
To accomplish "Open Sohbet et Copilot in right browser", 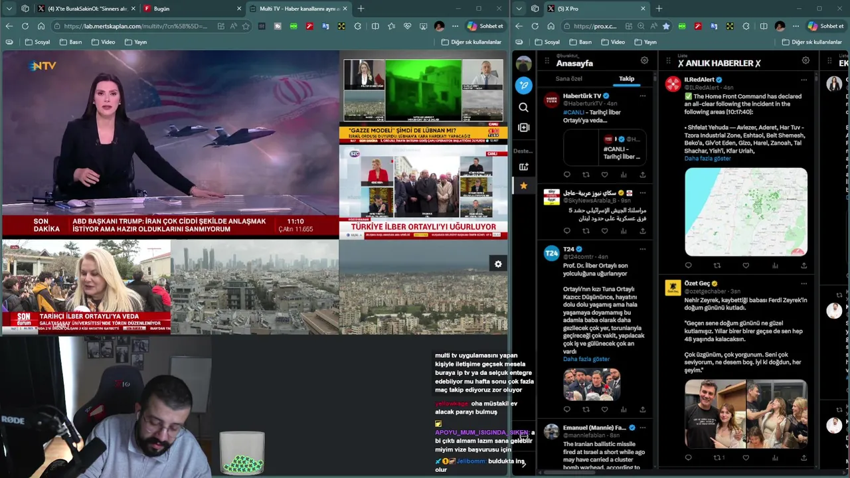I will [825, 26].
